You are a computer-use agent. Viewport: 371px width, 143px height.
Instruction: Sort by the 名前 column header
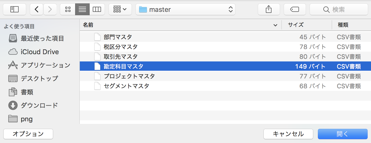coord(88,25)
